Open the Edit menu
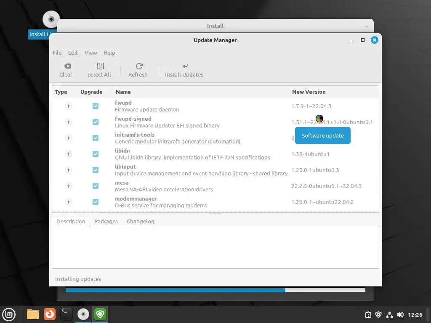The height and width of the screenshot is (323, 431). tap(73, 53)
